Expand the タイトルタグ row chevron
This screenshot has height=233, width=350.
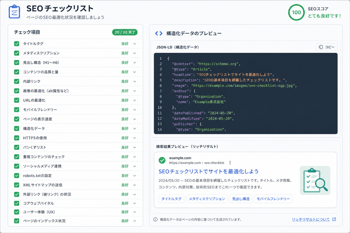pos(135,44)
